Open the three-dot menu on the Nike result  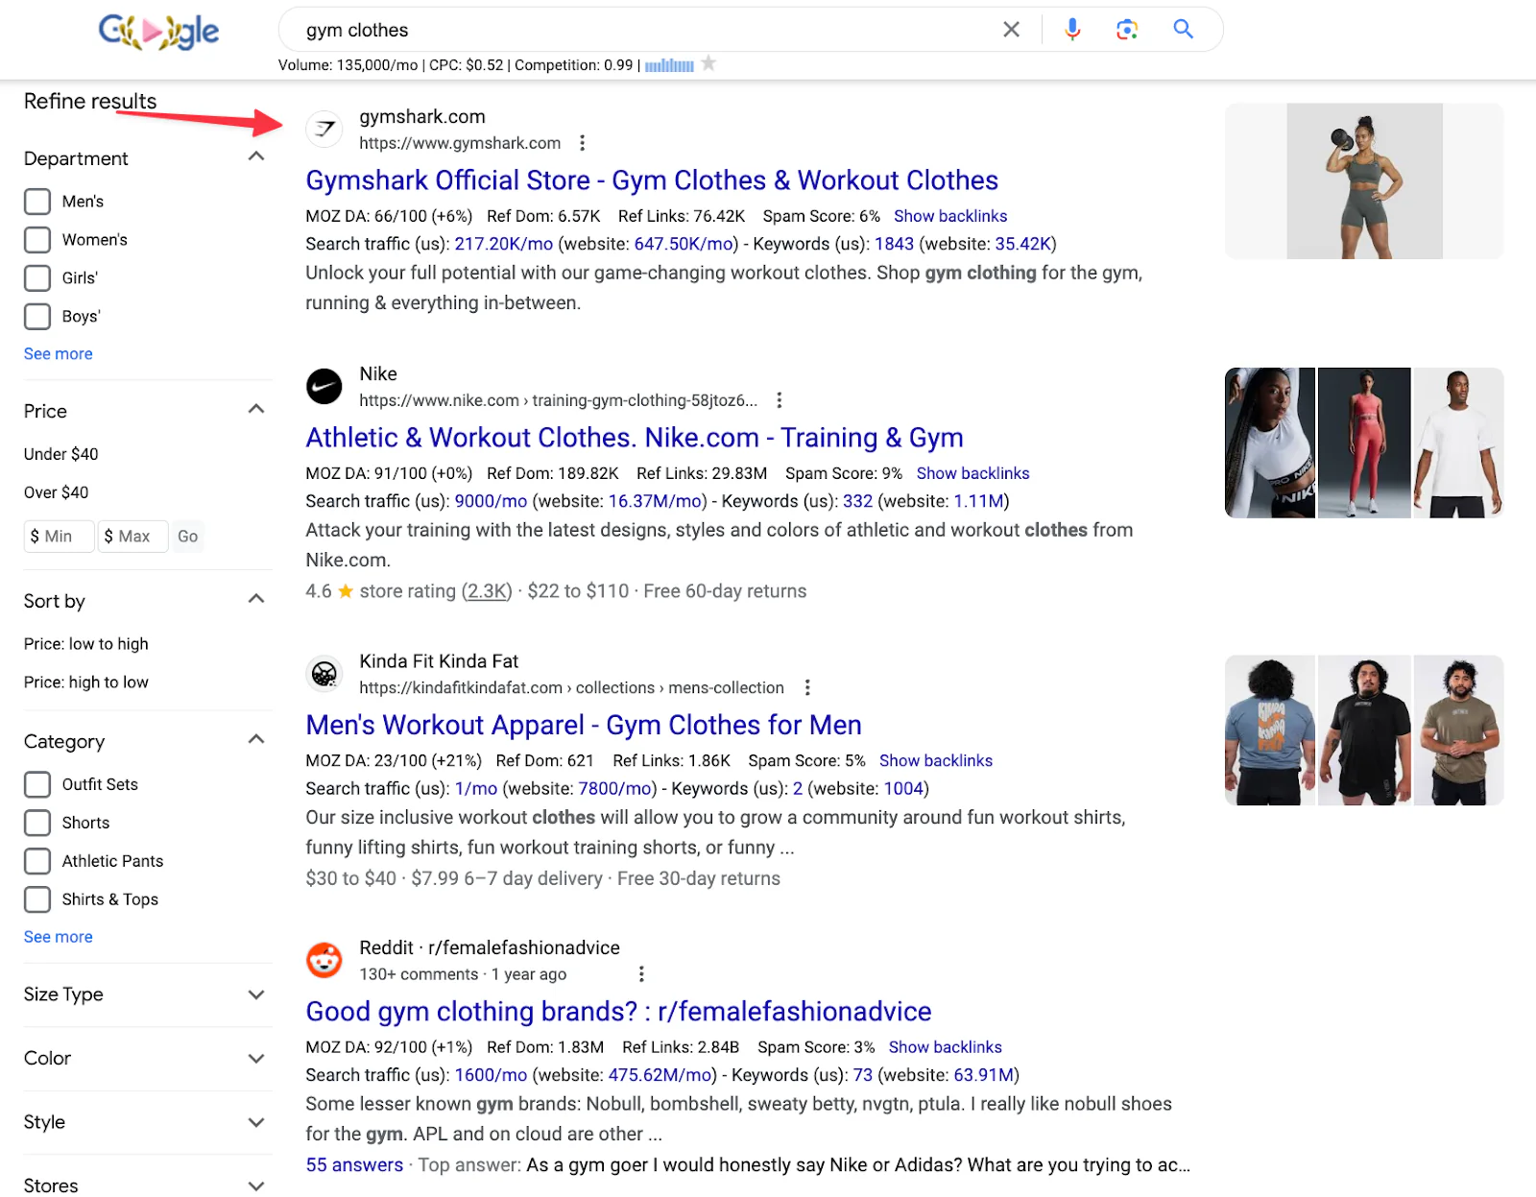(780, 399)
